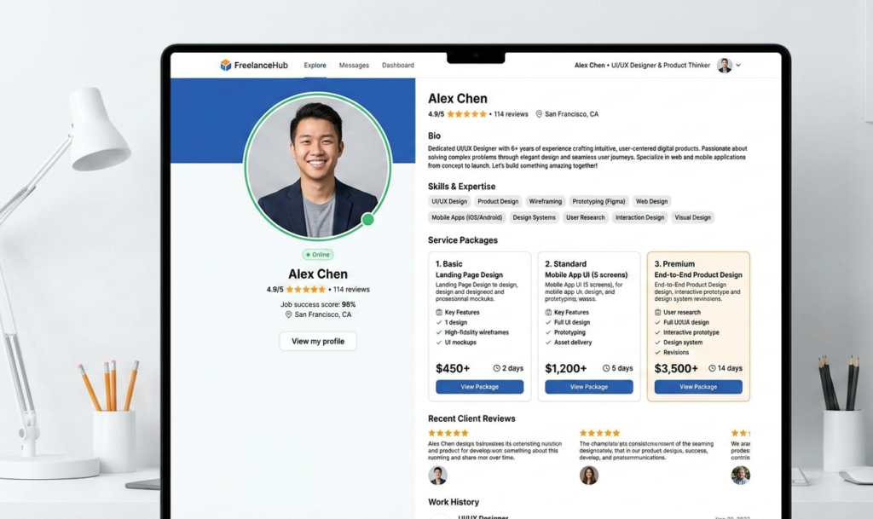Click the clock icon next to 2 days
Image resolution: width=873 pixels, height=519 pixels.
click(496, 369)
